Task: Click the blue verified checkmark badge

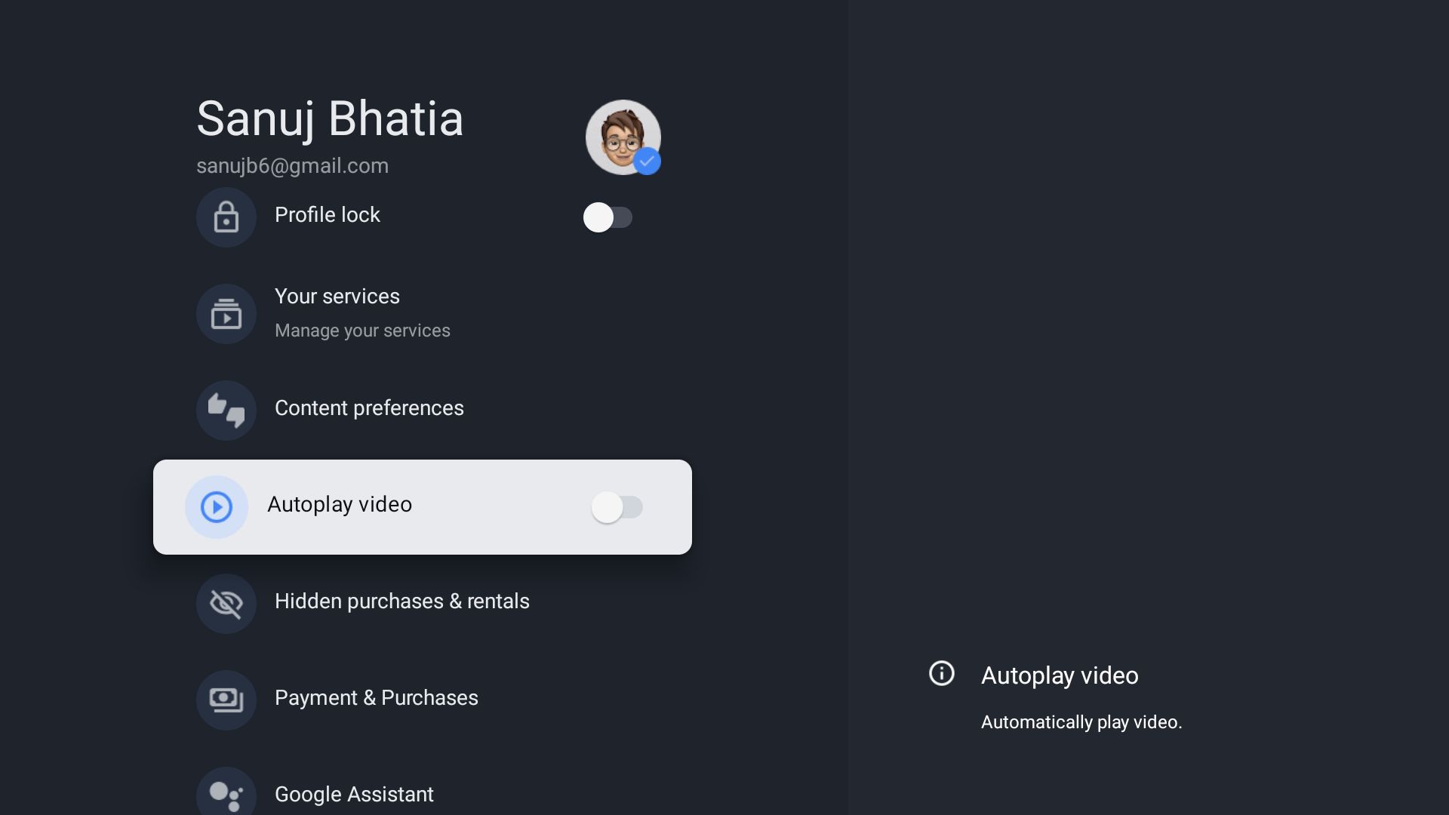Action: 647,161
